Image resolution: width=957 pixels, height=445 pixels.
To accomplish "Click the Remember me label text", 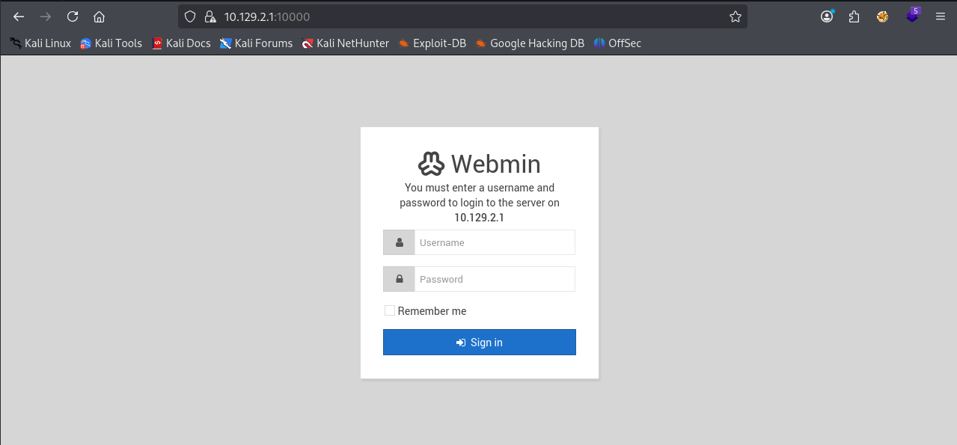I will (432, 311).
